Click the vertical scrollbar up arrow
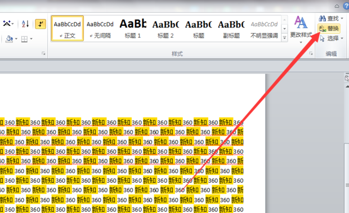349x213 pixels. 347,86
